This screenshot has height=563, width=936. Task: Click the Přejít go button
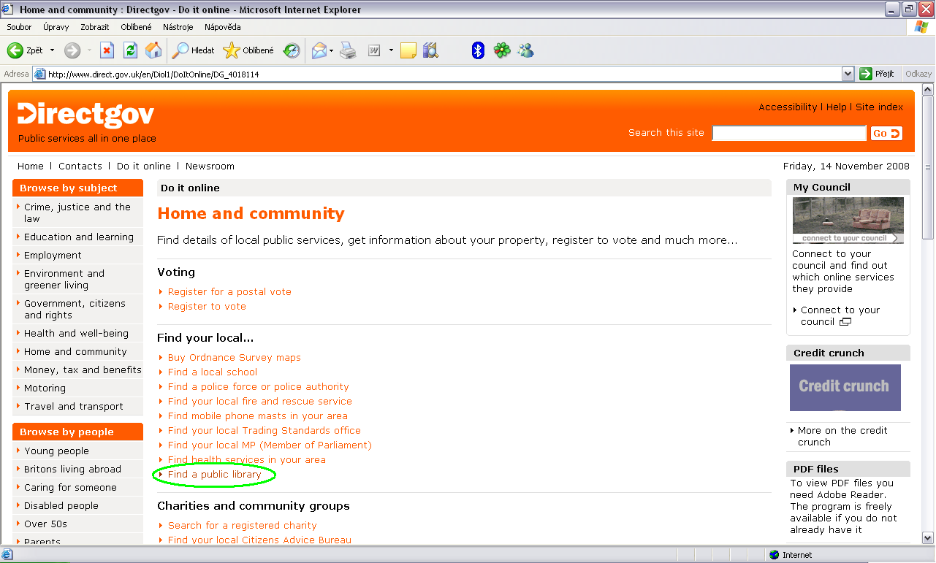tap(878, 74)
